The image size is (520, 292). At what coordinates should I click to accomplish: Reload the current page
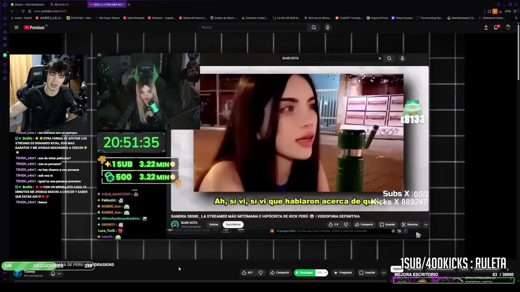(x=23, y=11)
